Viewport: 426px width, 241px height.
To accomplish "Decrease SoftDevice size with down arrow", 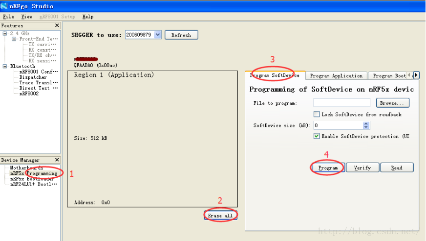I will click(x=366, y=127).
